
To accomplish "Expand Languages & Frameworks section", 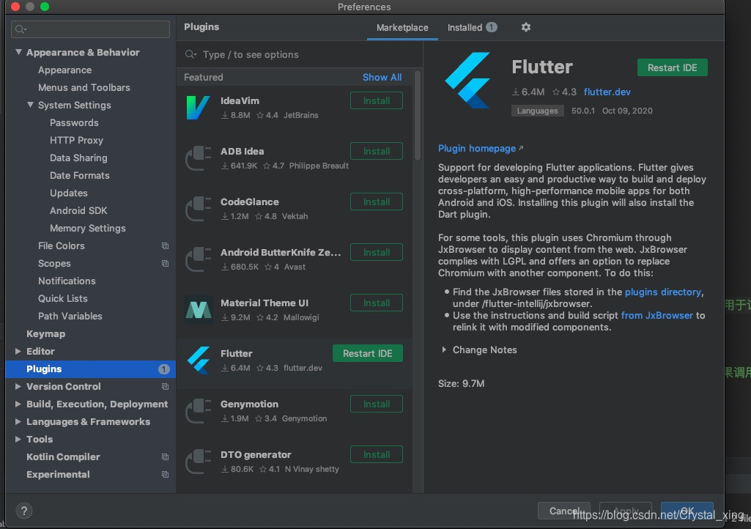I will tap(18, 422).
